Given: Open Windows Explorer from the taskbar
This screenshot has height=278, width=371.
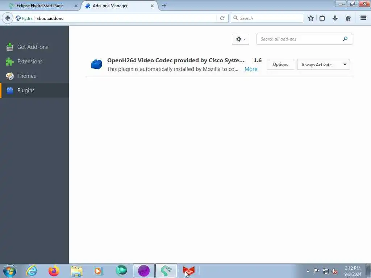Looking at the screenshot, I should (76, 271).
